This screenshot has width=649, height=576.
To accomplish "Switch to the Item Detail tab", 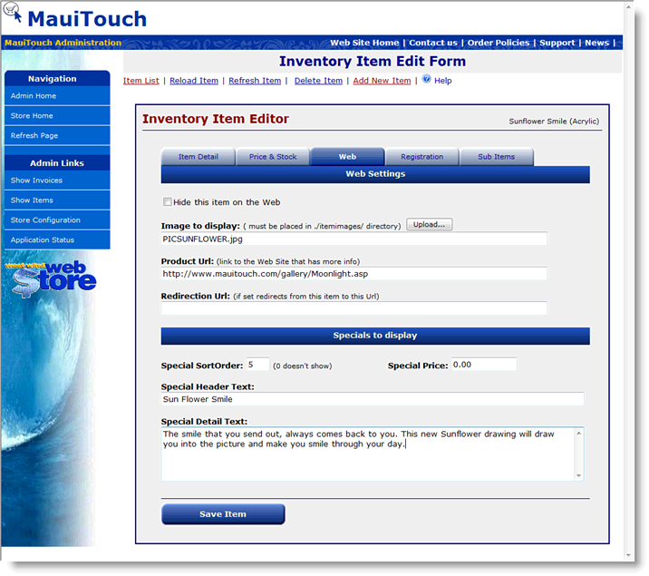I will 198,157.
